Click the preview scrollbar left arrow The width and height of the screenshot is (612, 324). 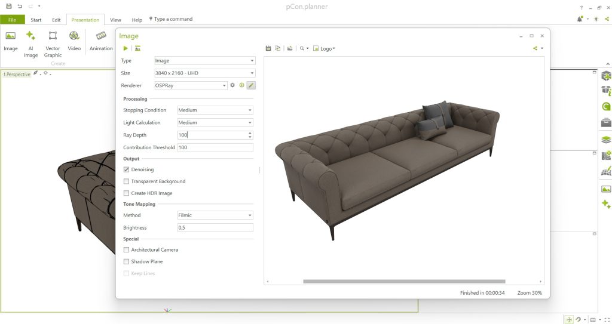267,282
